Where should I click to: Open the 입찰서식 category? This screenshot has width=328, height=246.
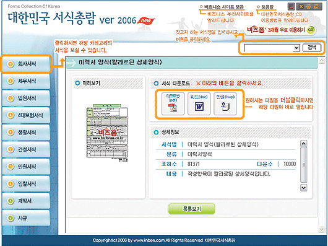(x=26, y=184)
